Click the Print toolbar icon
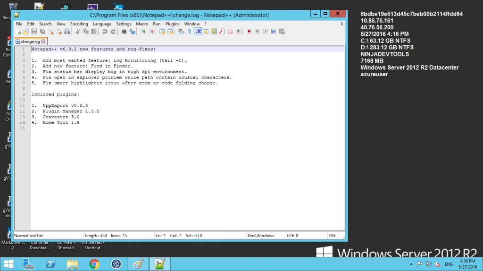Image resolution: width=483 pixels, height=271 pixels. coord(67,32)
